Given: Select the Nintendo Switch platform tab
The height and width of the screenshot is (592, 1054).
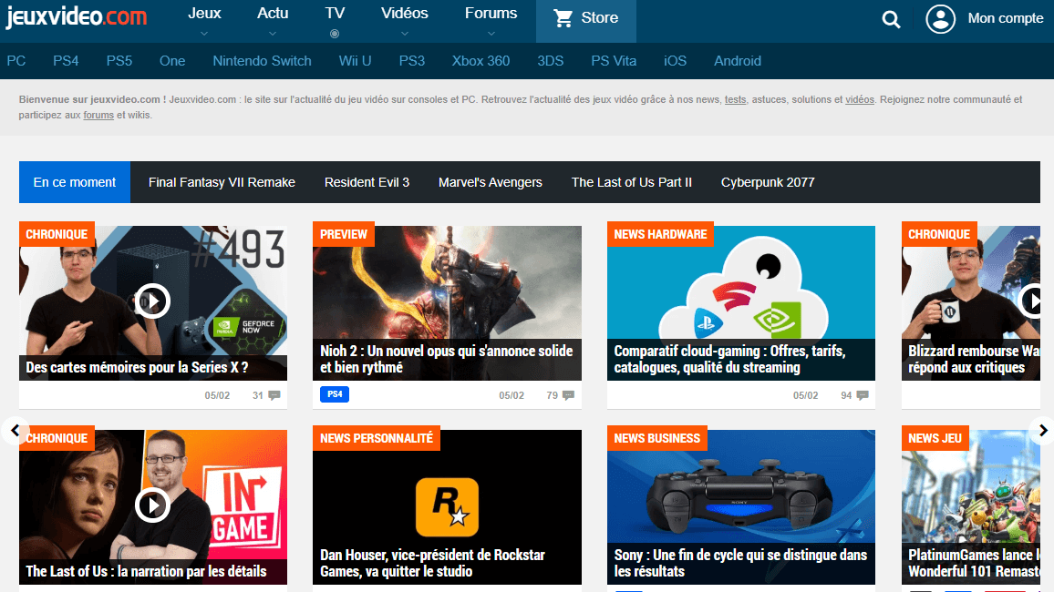Looking at the screenshot, I should (262, 61).
